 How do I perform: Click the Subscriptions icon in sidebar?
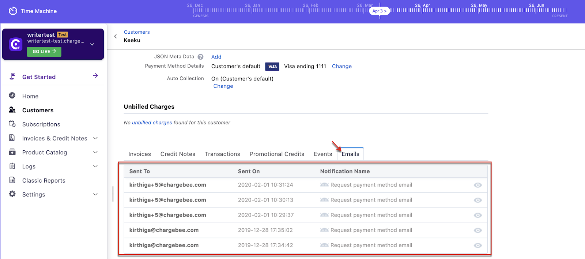click(12, 124)
